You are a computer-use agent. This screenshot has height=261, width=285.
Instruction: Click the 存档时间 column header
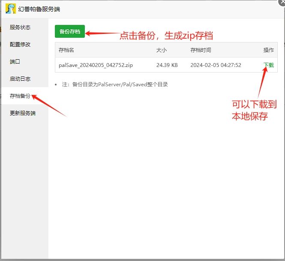[201, 50]
